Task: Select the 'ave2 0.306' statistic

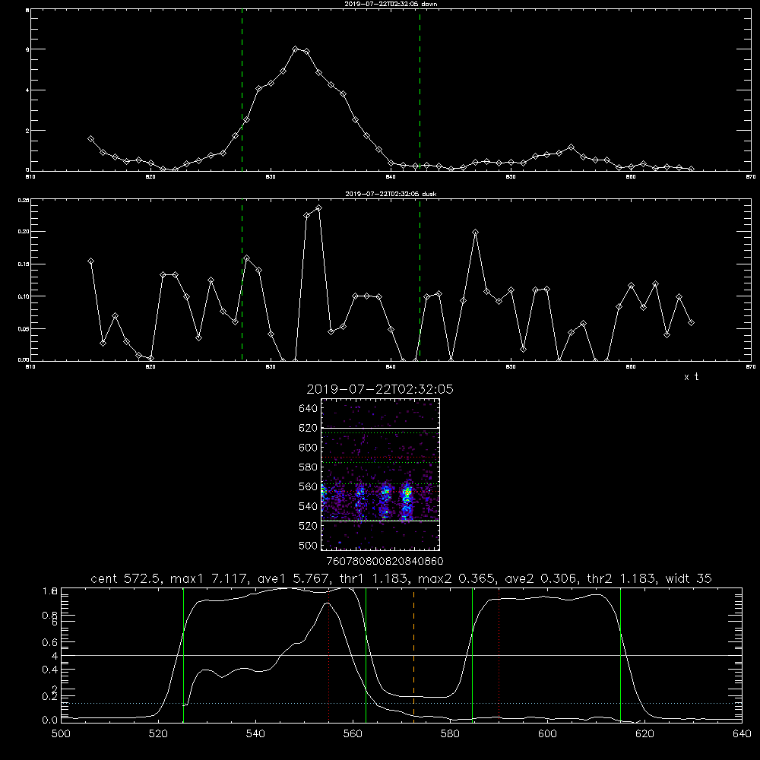Action: (x=541, y=578)
